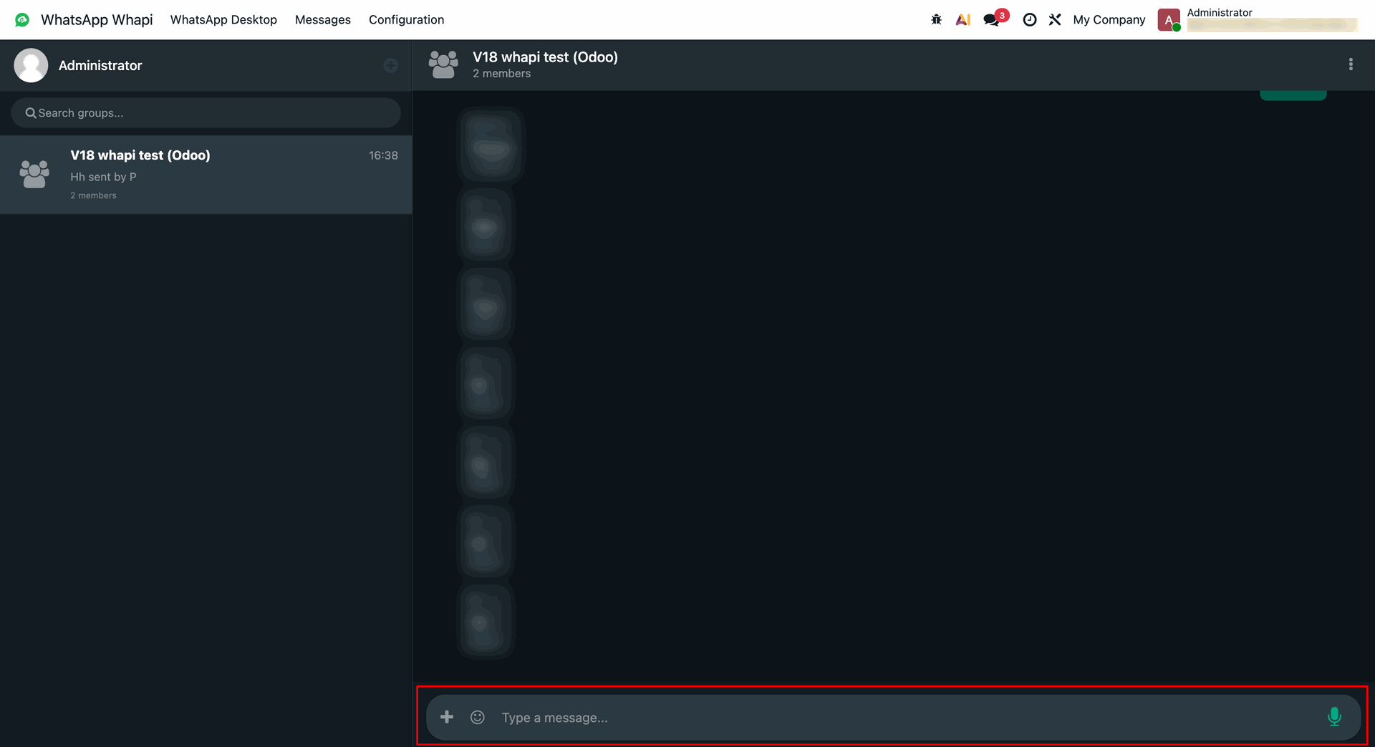Open the activities clock icon
The width and height of the screenshot is (1375, 747).
pos(1029,19)
